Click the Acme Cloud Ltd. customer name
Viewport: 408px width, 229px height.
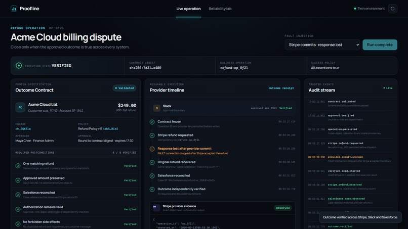[43, 105]
